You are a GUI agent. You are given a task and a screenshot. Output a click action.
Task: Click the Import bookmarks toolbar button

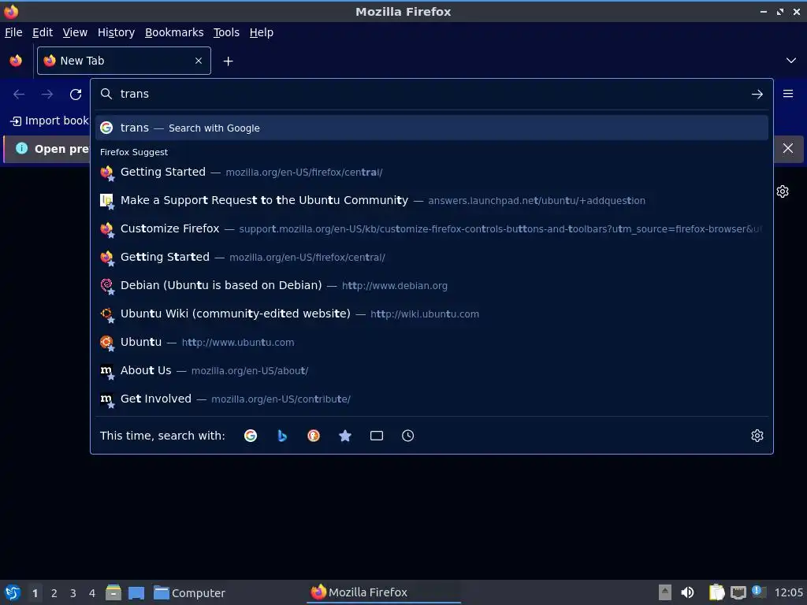(50, 121)
